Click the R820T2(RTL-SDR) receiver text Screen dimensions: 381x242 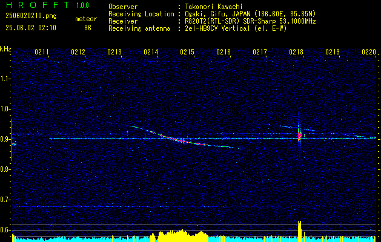point(250,21)
